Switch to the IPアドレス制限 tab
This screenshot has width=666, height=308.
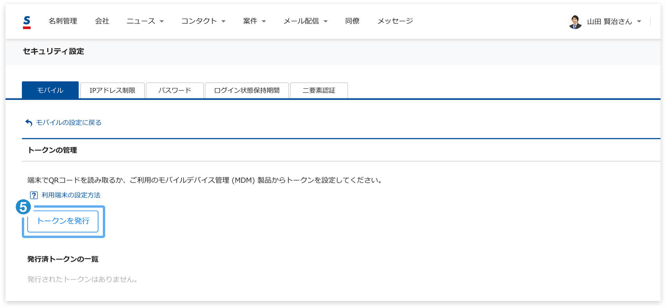tap(112, 91)
